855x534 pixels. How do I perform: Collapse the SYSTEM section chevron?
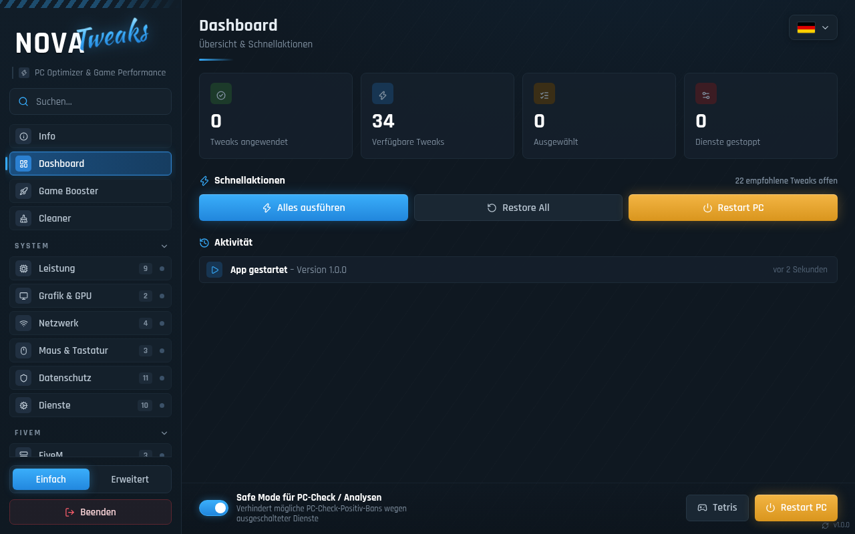pyautogui.click(x=164, y=246)
